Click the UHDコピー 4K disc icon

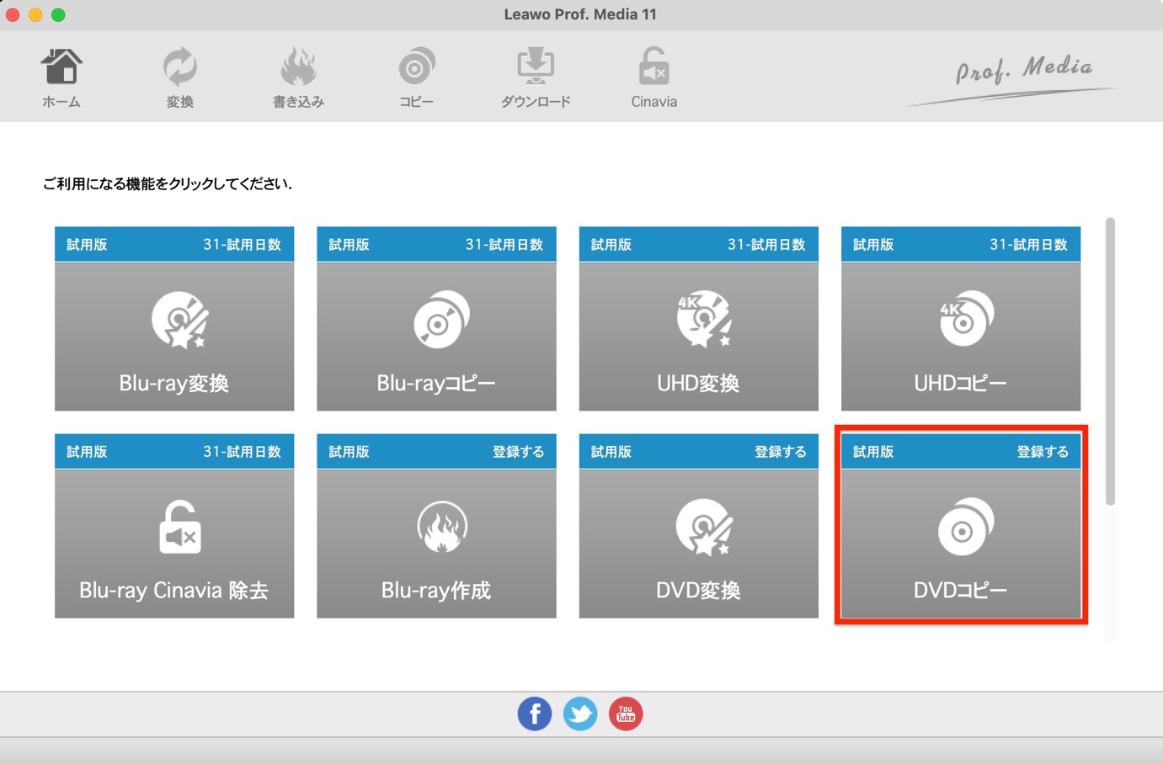pos(966,318)
